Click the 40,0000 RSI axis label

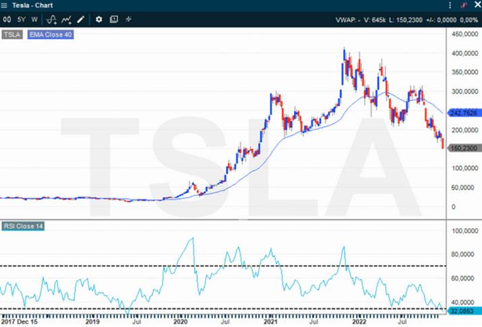tap(462, 303)
